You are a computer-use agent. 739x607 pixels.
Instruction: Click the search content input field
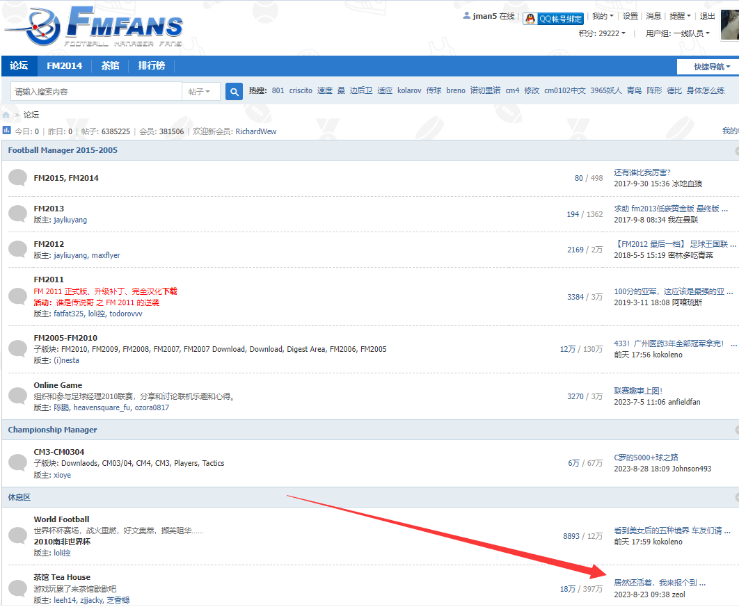[96, 92]
